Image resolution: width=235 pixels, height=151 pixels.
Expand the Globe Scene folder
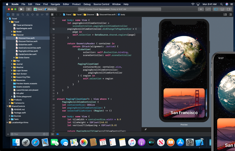point(14,58)
